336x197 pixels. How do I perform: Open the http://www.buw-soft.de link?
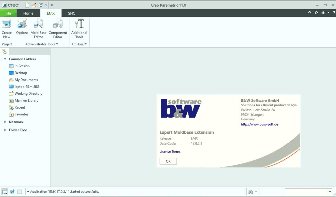pyautogui.click(x=259, y=124)
